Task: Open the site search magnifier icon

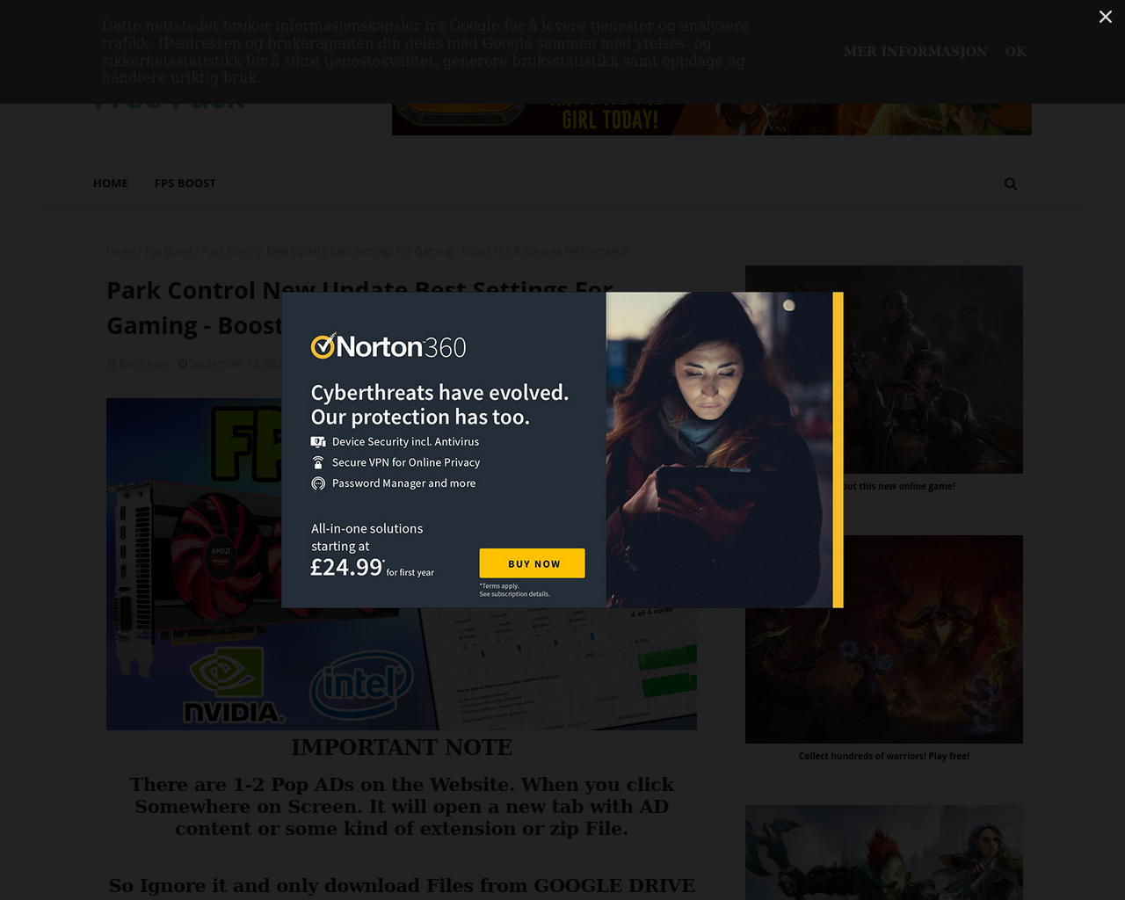Action: [x=1011, y=184]
